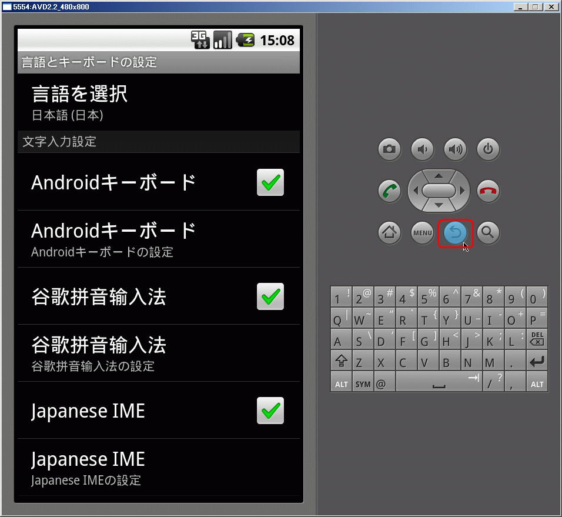Image resolution: width=562 pixels, height=517 pixels.
Task: Minimize the AVD emulator window
Action: pyautogui.click(x=521, y=7)
